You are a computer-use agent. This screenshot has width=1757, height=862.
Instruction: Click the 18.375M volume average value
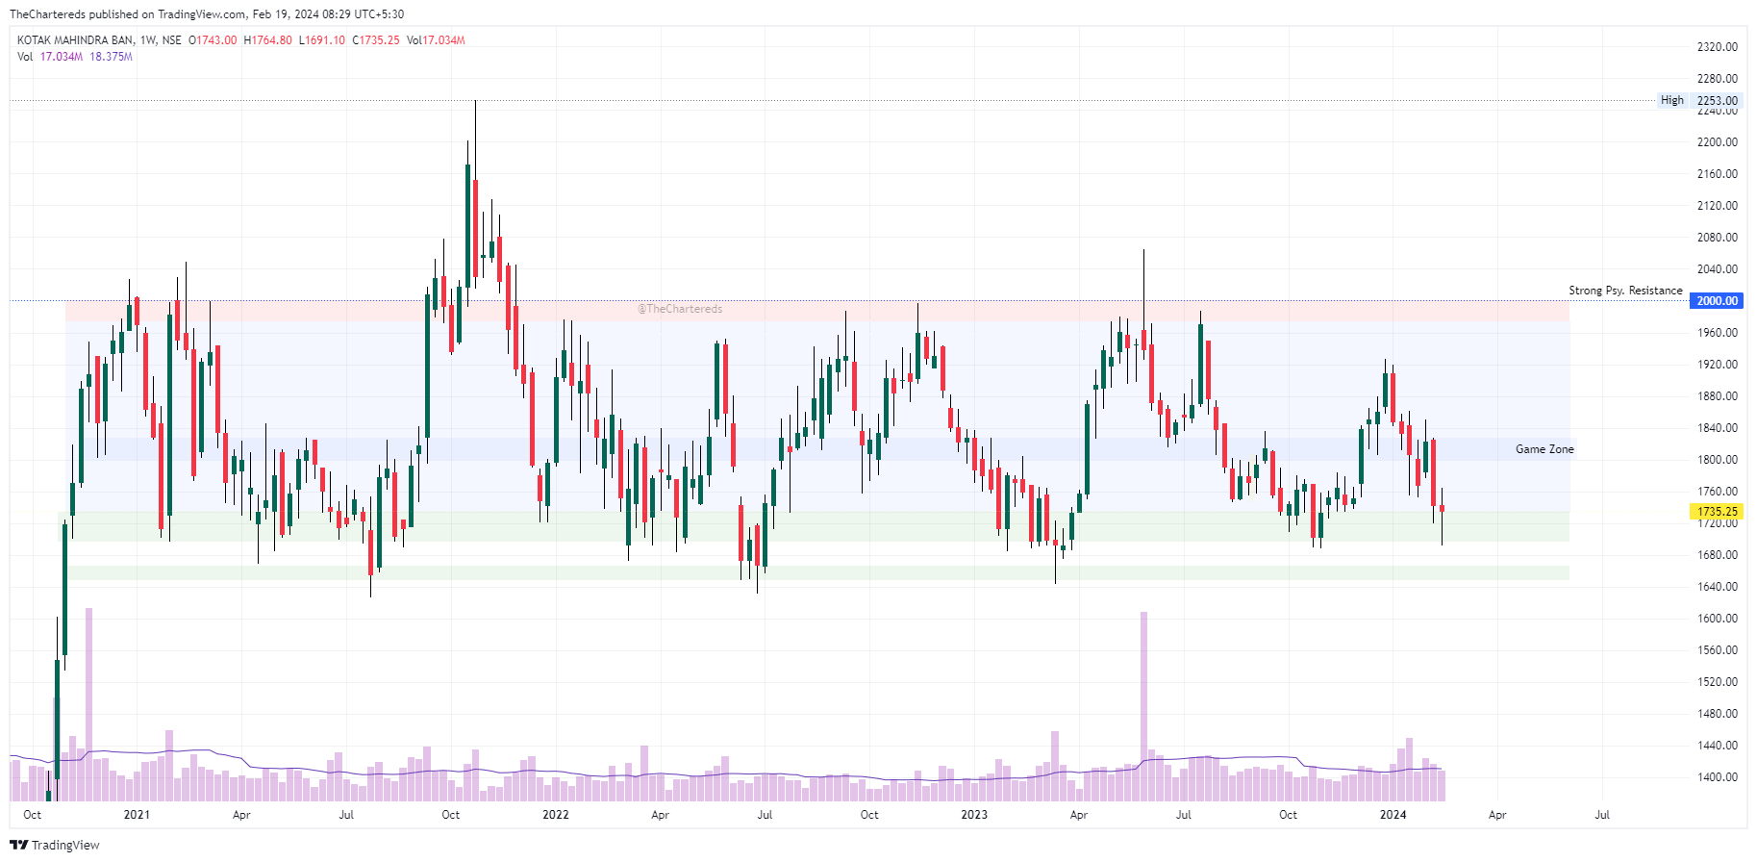[112, 57]
